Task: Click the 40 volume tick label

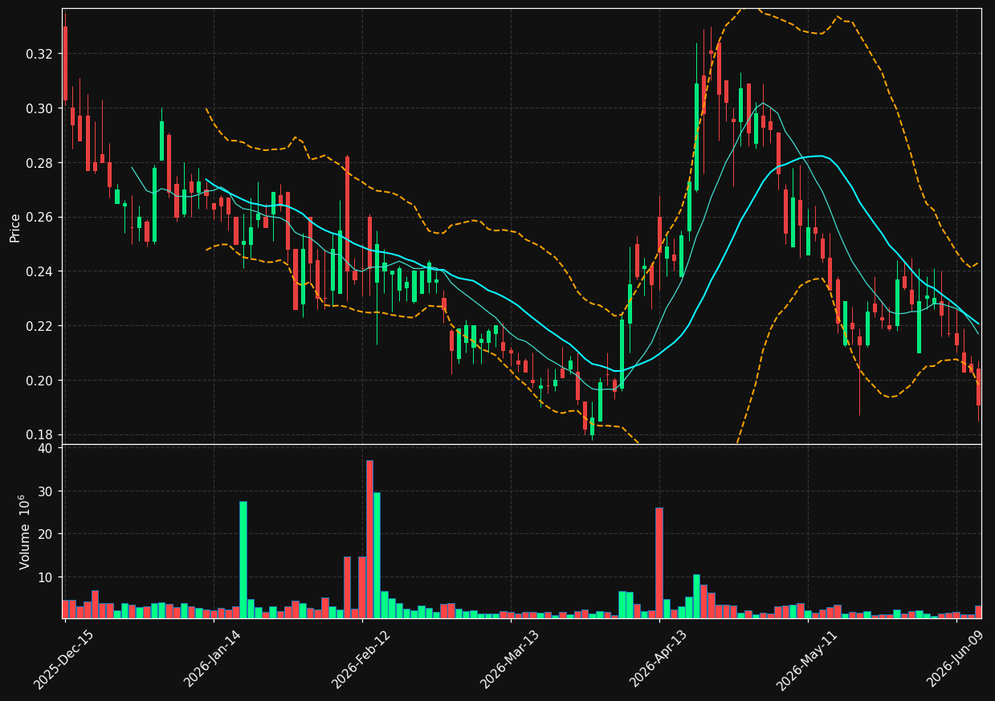Action: [x=45, y=448]
